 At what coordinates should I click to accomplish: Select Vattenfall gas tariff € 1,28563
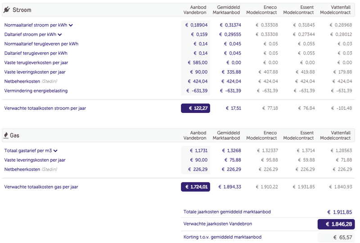(341, 151)
